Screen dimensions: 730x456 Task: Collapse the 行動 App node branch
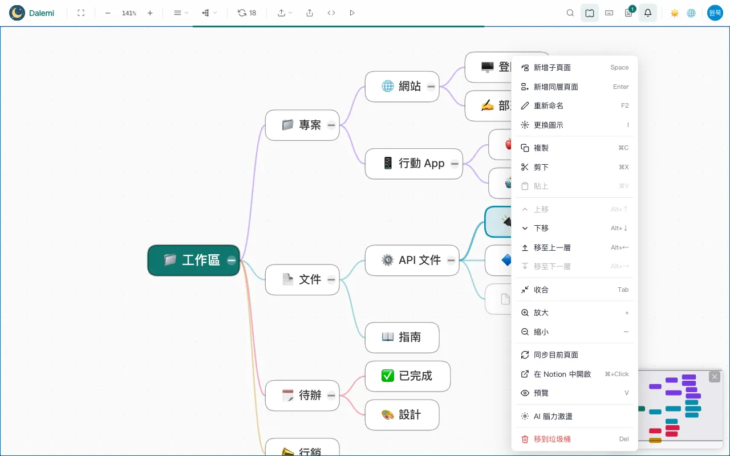[455, 164]
